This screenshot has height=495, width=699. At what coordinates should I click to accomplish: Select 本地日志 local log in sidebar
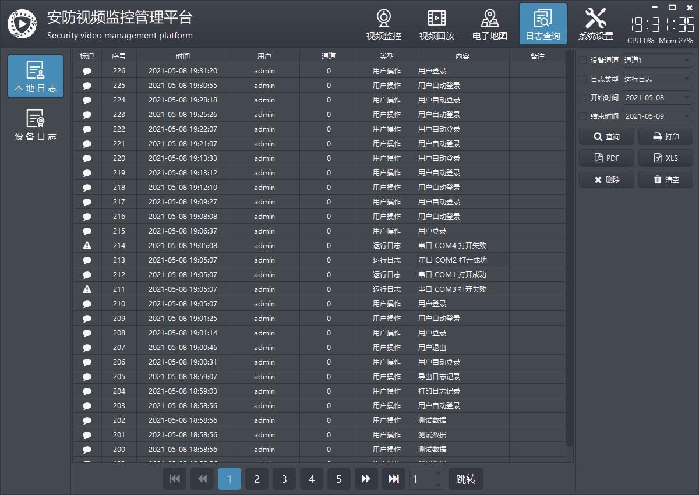tap(36, 76)
